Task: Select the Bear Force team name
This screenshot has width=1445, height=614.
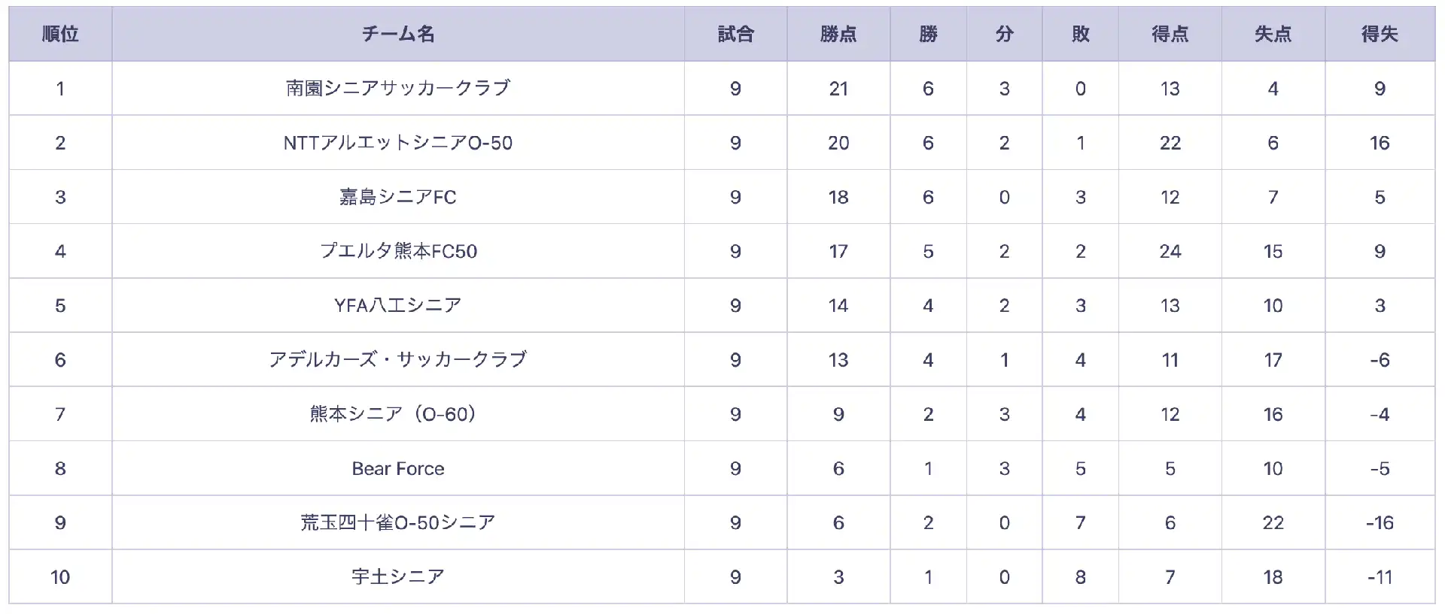Action: point(398,468)
